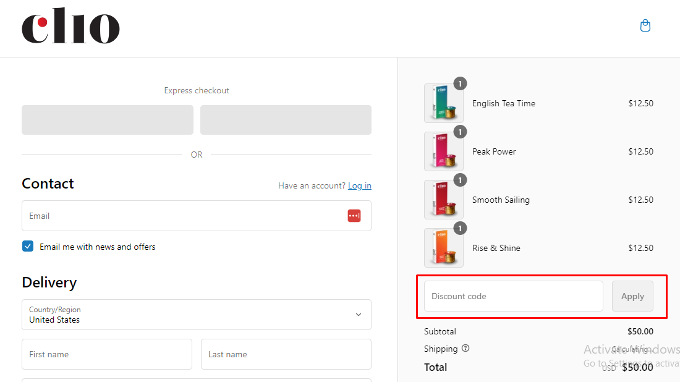The image size is (680, 382).
Task: Uncheck Email me with news and offers
Action: [x=28, y=246]
